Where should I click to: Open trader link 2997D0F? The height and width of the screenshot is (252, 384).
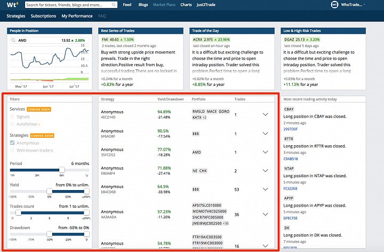291,129
